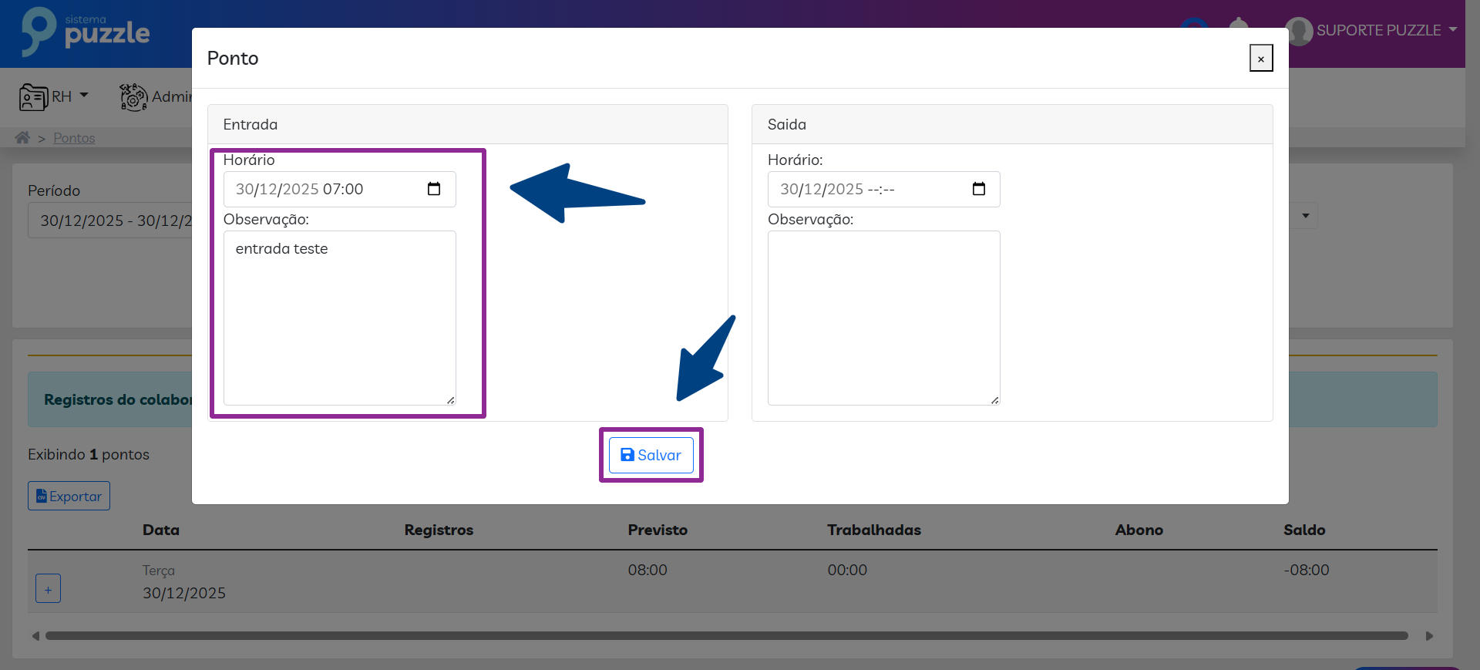
Task: Click the Entrada Observação text area
Action: click(x=339, y=318)
